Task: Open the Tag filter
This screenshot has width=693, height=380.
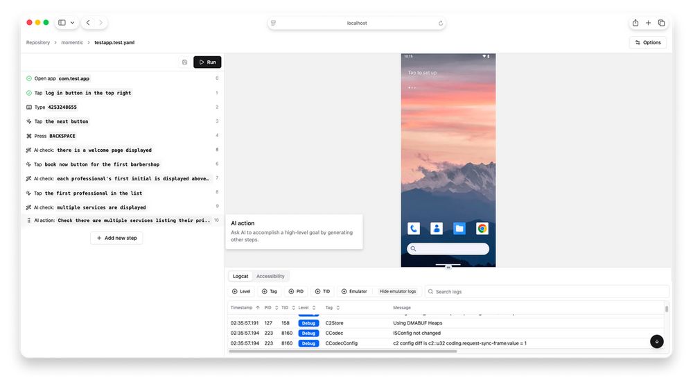Action: coord(269,291)
